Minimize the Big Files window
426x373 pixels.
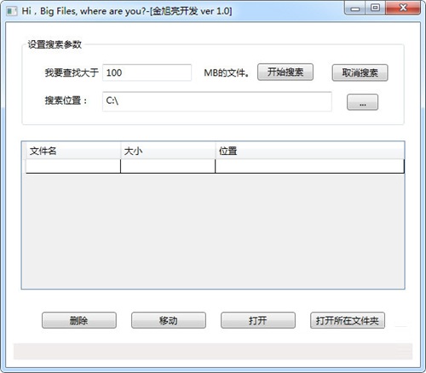pyautogui.click(x=354, y=9)
